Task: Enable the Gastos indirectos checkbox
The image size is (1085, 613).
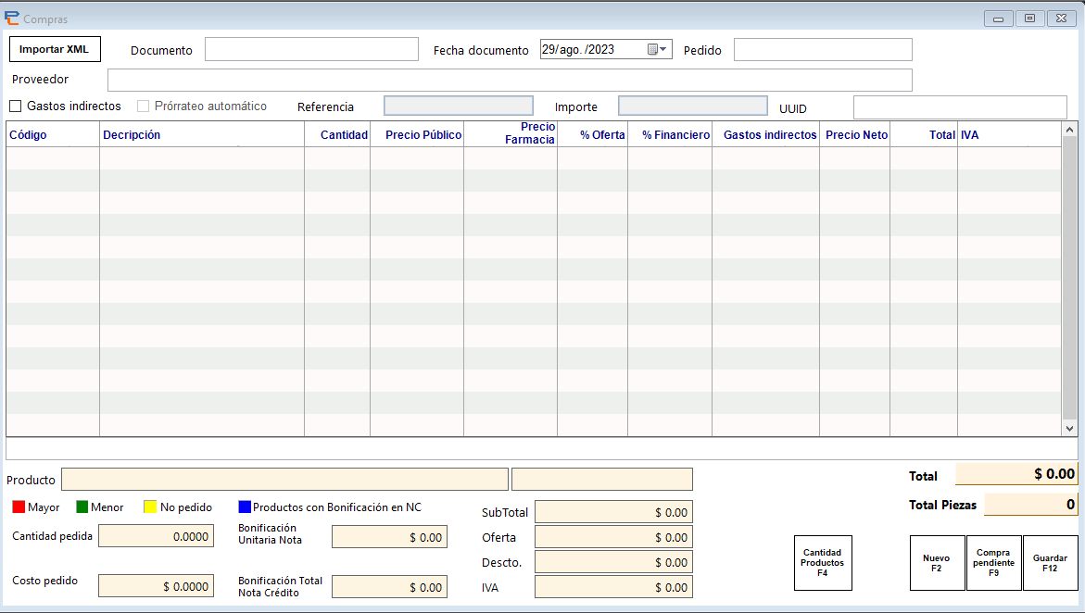Action: coord(15,106)
